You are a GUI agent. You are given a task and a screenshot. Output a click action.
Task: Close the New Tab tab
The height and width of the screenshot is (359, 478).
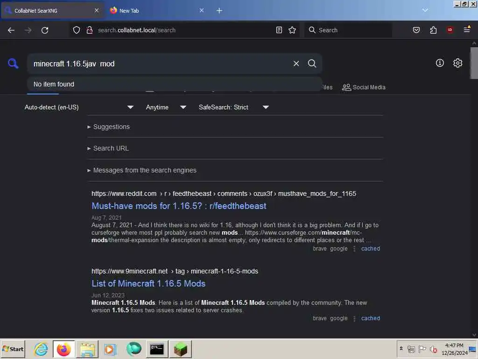click(x=202, y=10)
